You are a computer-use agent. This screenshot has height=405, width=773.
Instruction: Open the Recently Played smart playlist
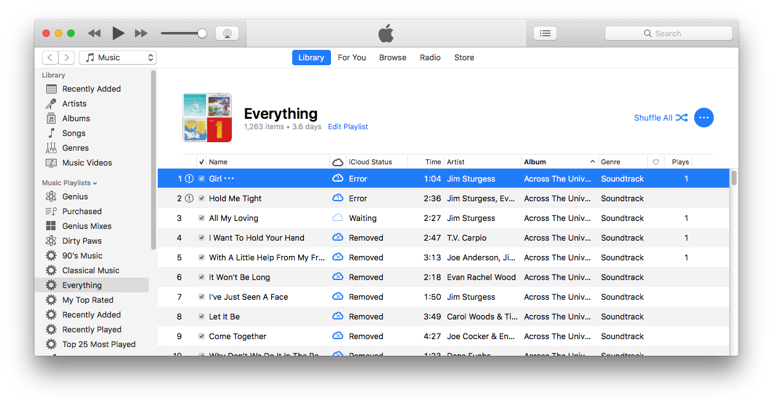click(x=91, y=329)
